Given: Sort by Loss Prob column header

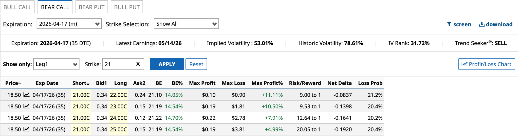Looking at the screenshot, I should coord(370,83).
